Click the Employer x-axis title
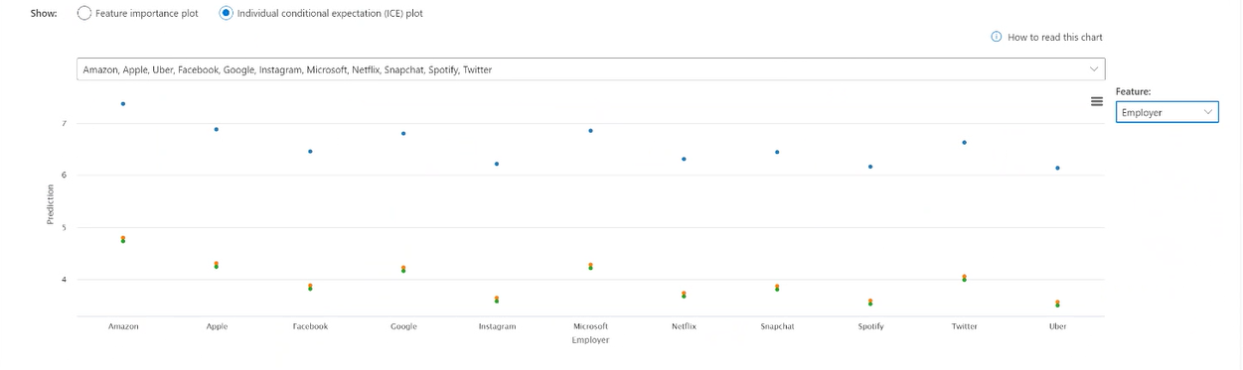 [590, 340]
